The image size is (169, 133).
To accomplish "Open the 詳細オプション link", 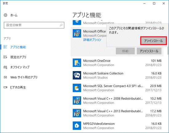I will click(92, 40).
